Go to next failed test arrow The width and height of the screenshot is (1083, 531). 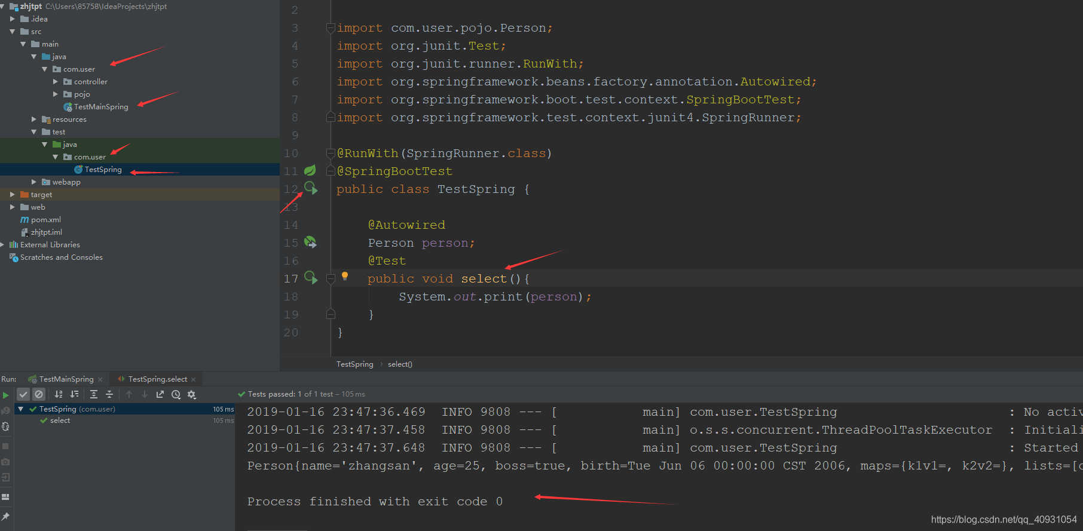click(145, 394)
